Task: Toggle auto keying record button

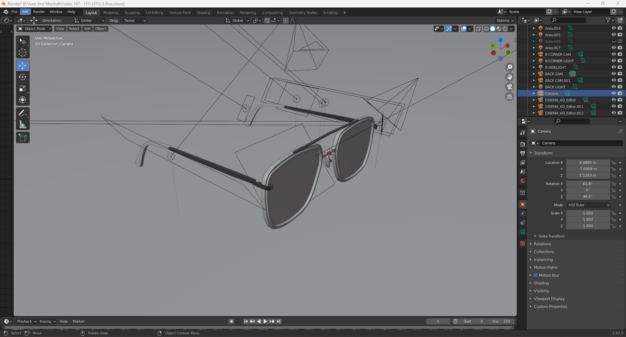Action: (231, 321)
